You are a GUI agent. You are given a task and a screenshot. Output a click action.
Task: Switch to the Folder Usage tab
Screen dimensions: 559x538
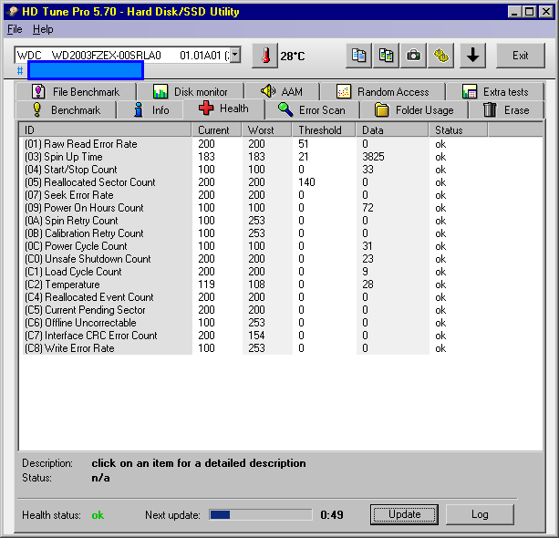click(x=414, y=109)
